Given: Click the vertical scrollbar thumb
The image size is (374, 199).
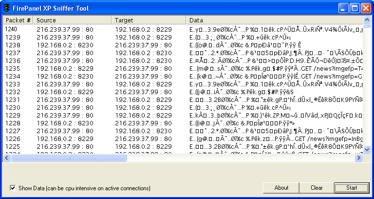Looking at the screenshot, I should [367, 25].
